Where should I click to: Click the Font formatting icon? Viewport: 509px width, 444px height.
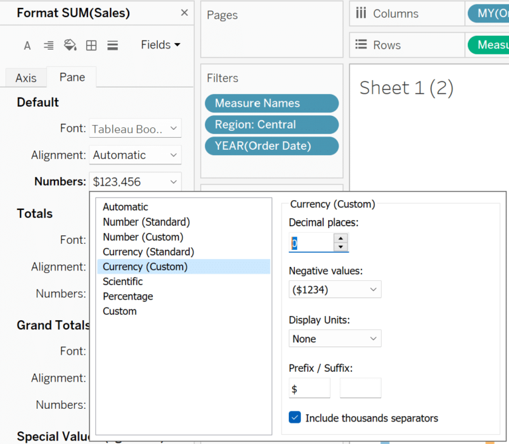point(27,46)
